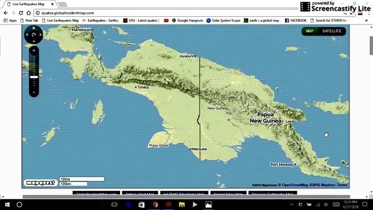Image resolution: width=373 pixels, height=210 pixels.
Task: Go back with the browser back arrow
Action: point(6,13)
